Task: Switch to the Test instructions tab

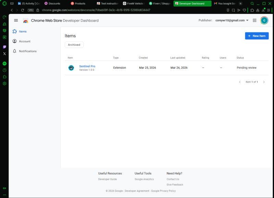Action: tap(108, 3)
